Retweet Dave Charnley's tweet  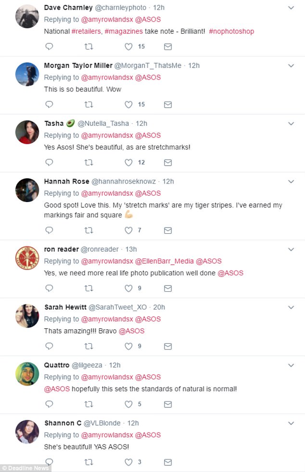click(89, 47)
